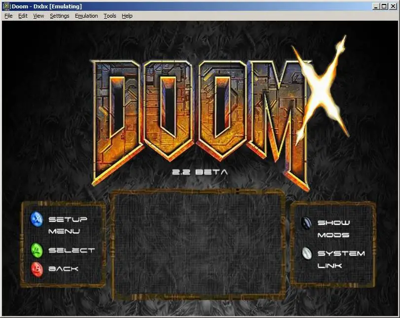Click the Dxbx app icon in title bar
The height and width of the screenshot is (318, 400).
pyautogui.click(x=6, y=6)
